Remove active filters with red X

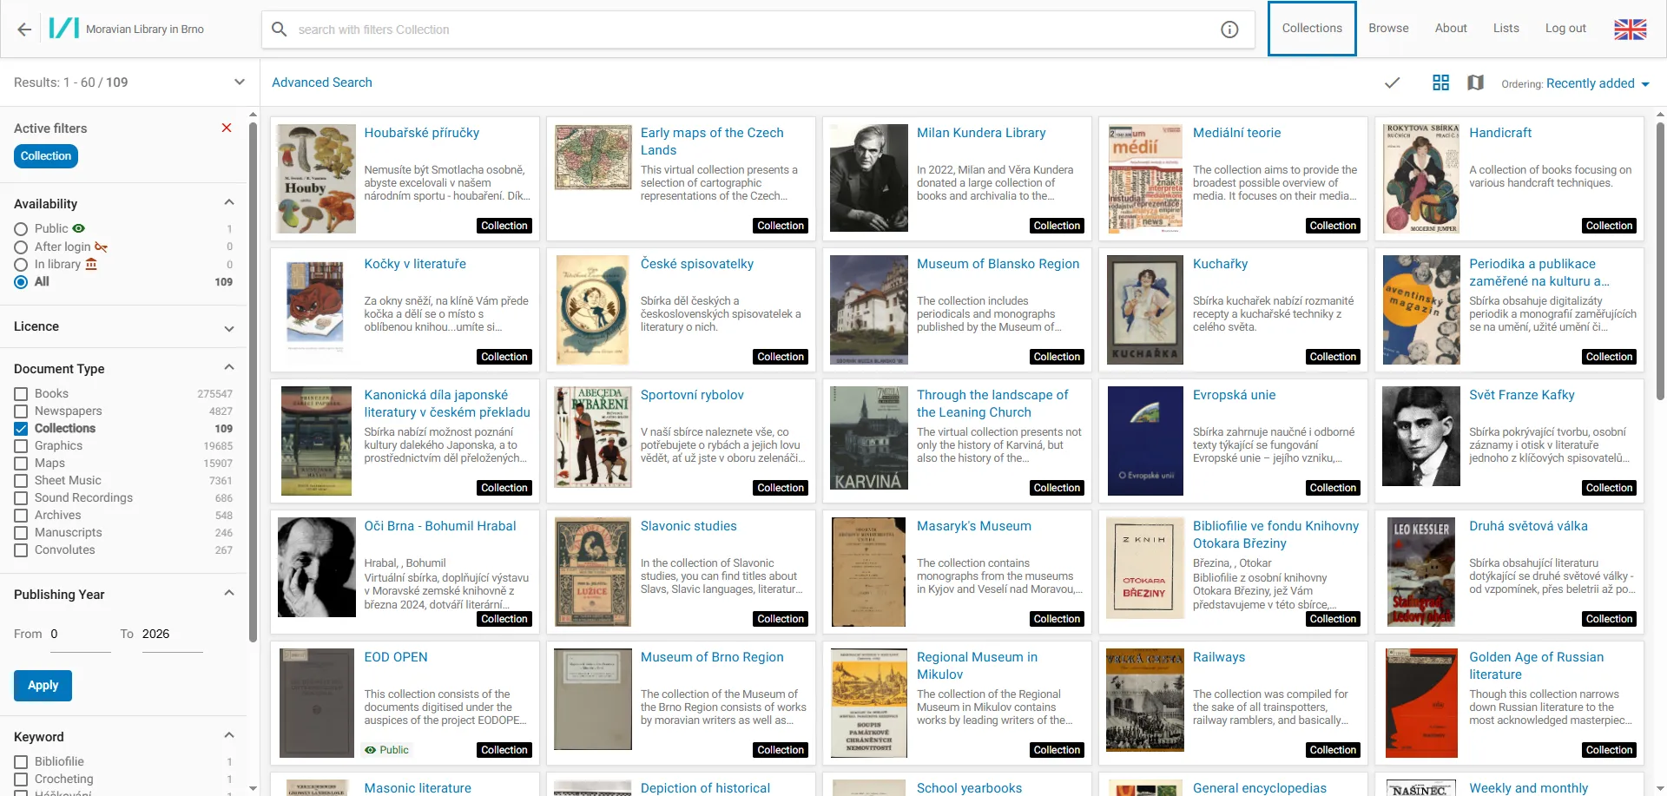coord(227,128)
